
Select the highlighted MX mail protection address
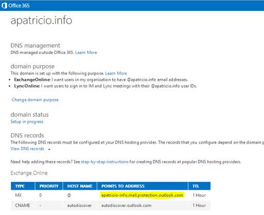[142, 195]
